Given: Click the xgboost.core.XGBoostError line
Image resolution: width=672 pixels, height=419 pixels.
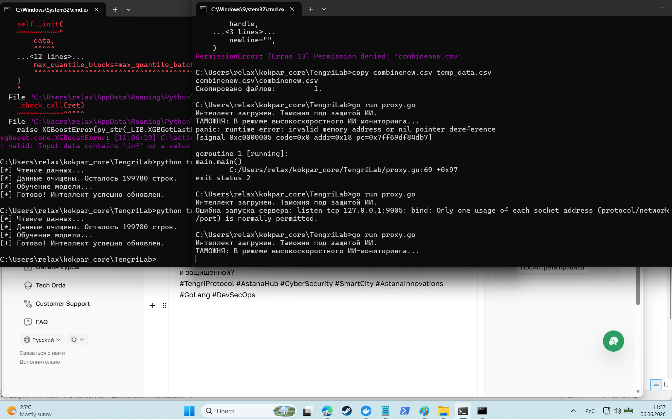Looking at the screenshot, I should pos(96,138).
